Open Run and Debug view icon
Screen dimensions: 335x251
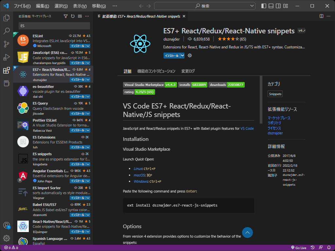click(7, 57)
